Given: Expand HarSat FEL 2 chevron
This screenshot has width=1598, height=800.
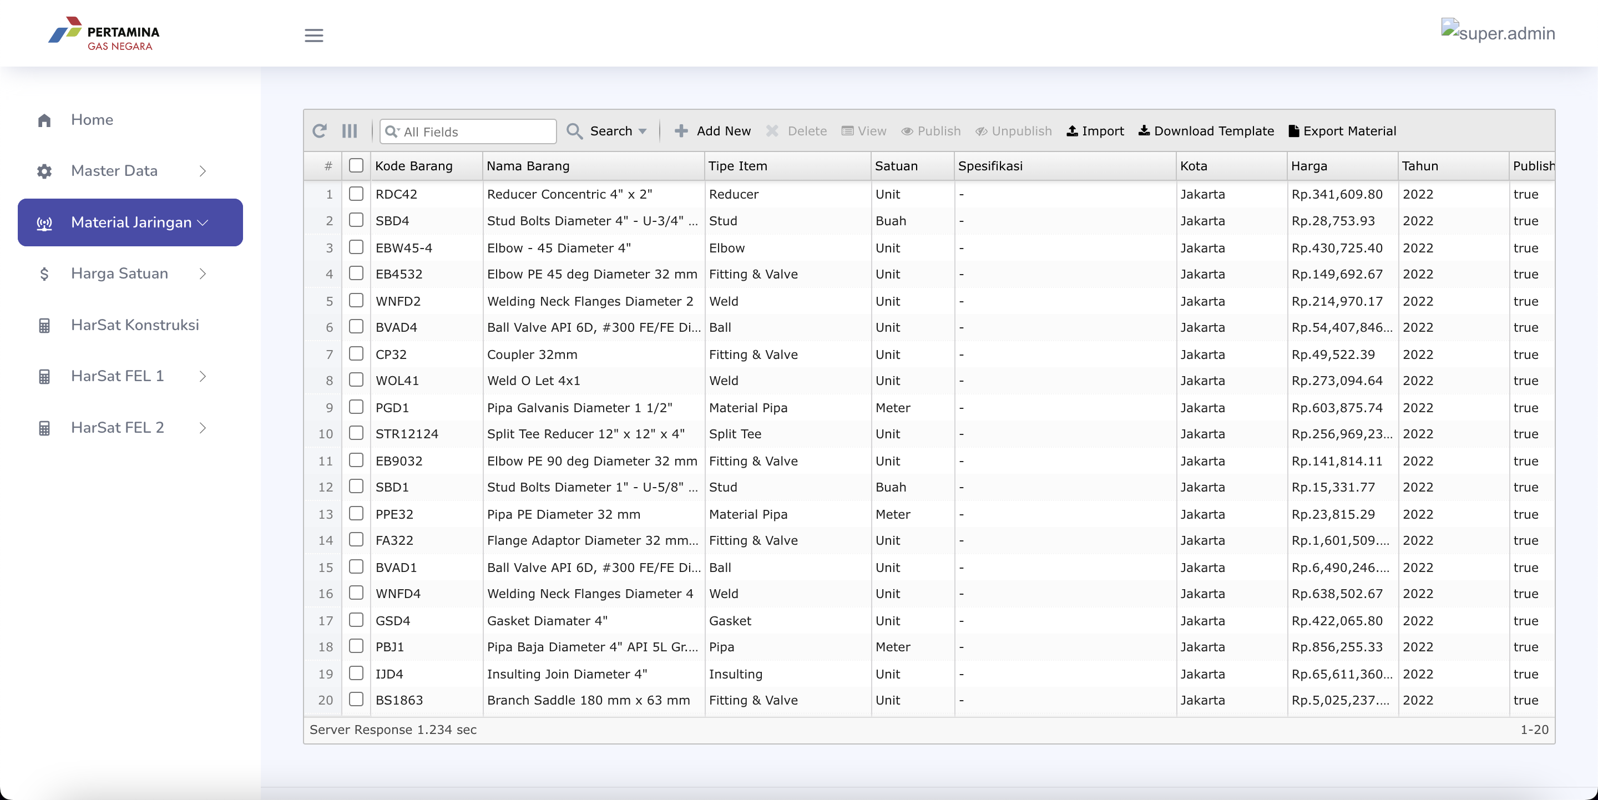Looking at the screenshot, I should click(x=203, y=428).
